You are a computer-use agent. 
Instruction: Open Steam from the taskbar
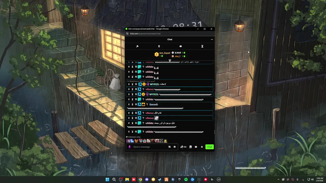[160, 179]
